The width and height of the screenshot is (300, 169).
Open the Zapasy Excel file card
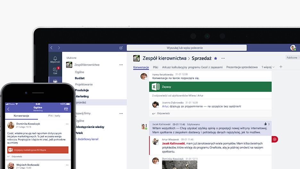[x=210, y=87]
